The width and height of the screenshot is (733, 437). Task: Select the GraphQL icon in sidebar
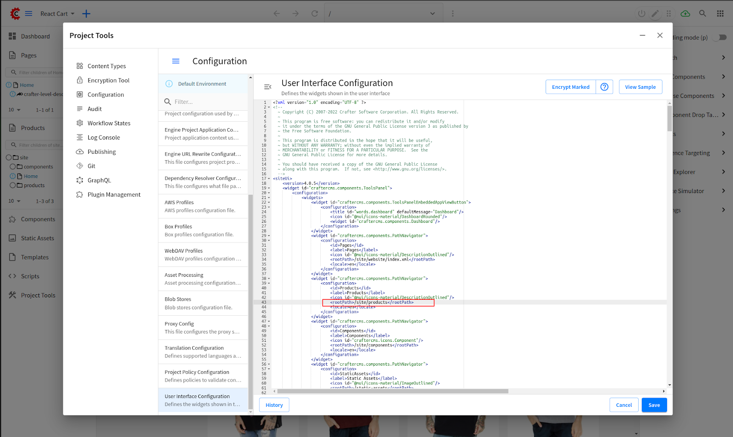80,180
